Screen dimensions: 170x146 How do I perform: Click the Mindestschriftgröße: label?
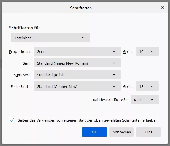point(111,100)
